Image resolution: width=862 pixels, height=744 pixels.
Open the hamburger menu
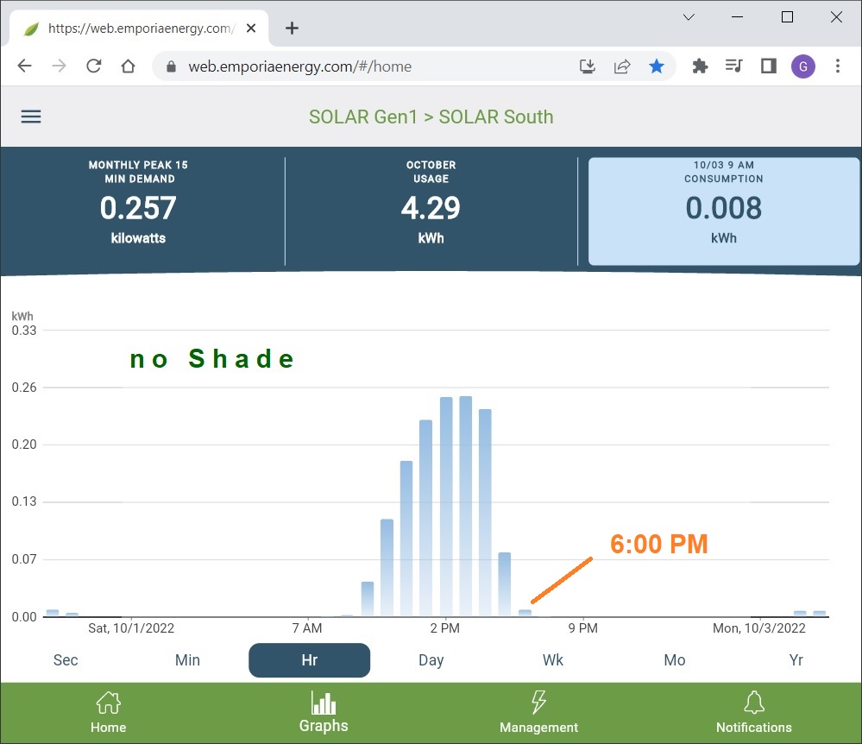point(31,117)
